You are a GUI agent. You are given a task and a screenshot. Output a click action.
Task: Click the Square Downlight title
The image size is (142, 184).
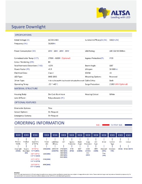[x=28, y=27]
